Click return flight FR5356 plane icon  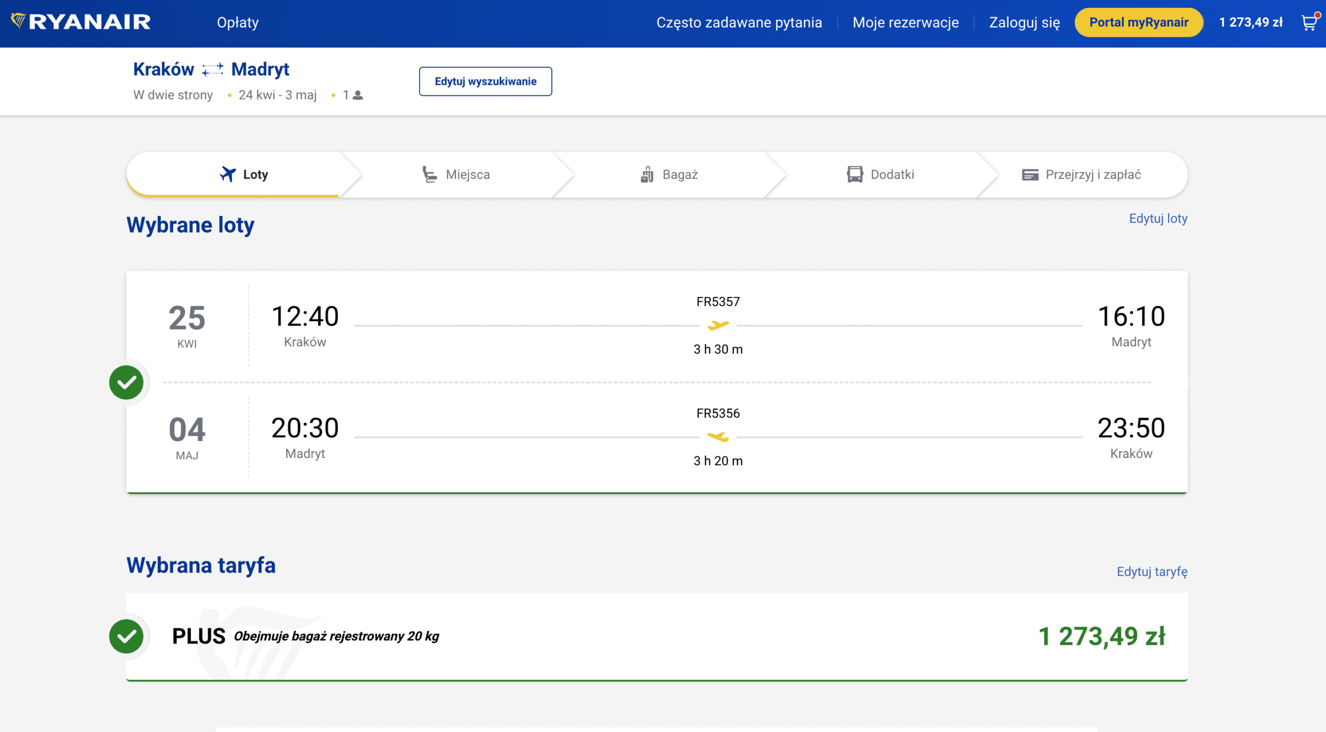[x=718, y=437]
